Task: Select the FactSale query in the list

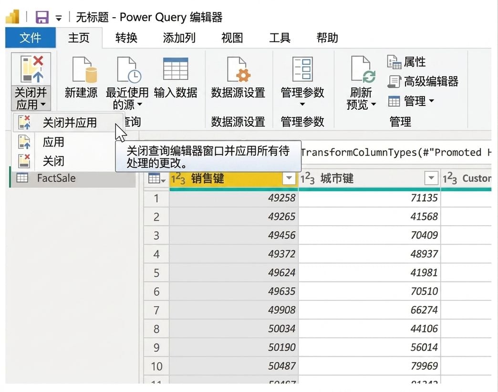Action: pyautogui.click(x=73, y=178)
